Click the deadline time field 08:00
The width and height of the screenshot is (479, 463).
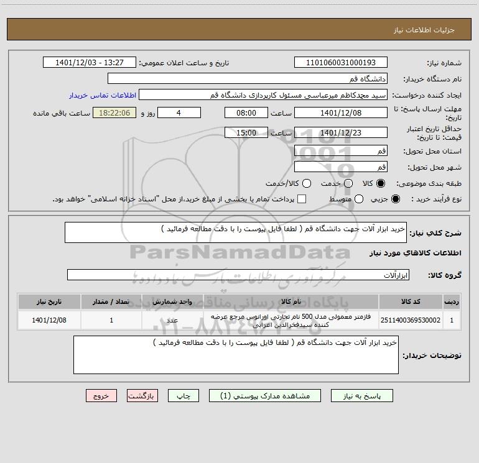click(246, 112)
